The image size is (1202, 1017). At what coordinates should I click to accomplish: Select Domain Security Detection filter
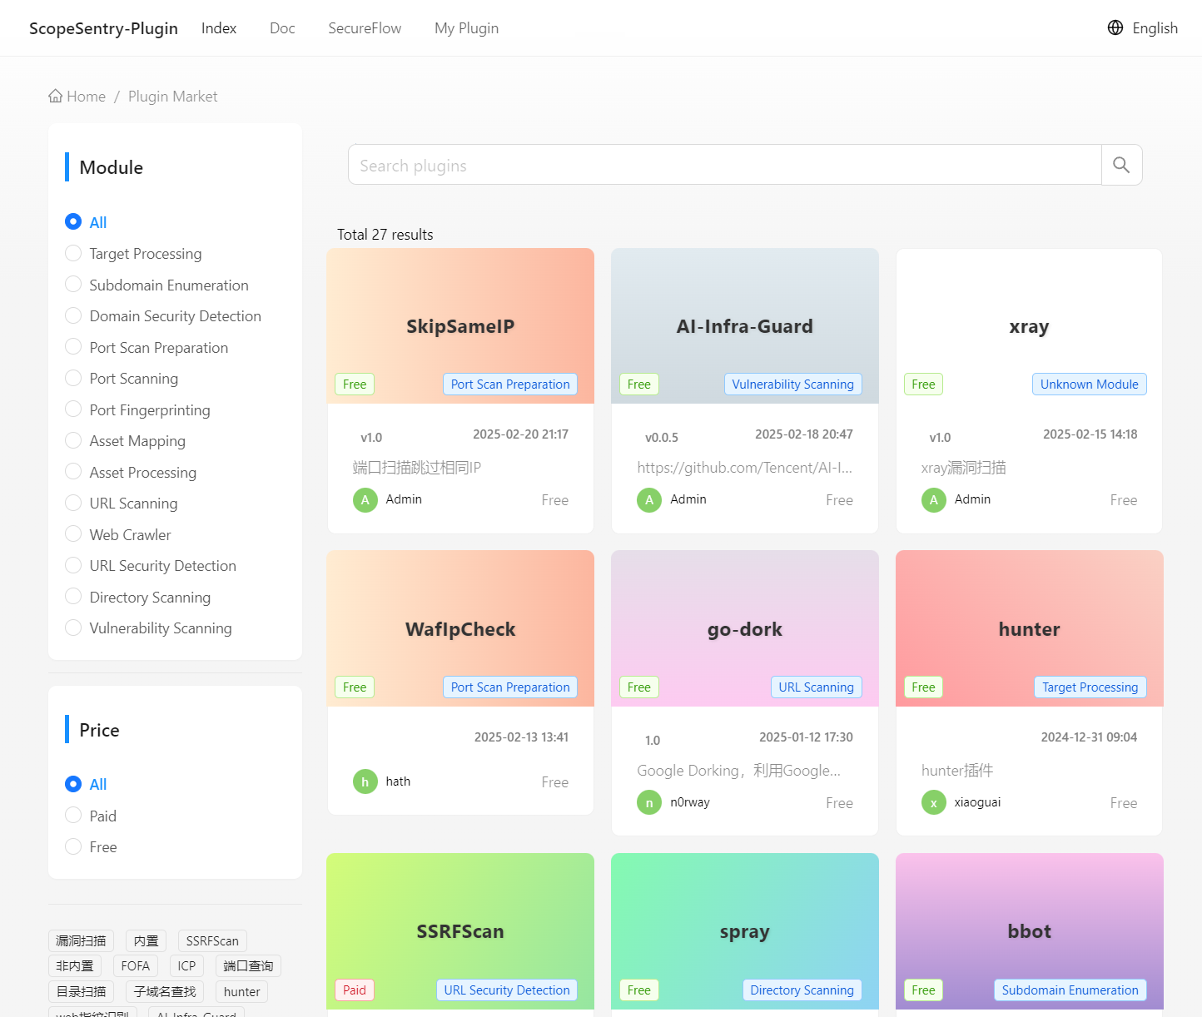tap(163, 315)
